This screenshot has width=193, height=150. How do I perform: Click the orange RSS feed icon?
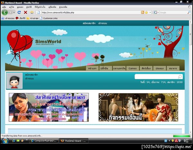coord(142,12)
